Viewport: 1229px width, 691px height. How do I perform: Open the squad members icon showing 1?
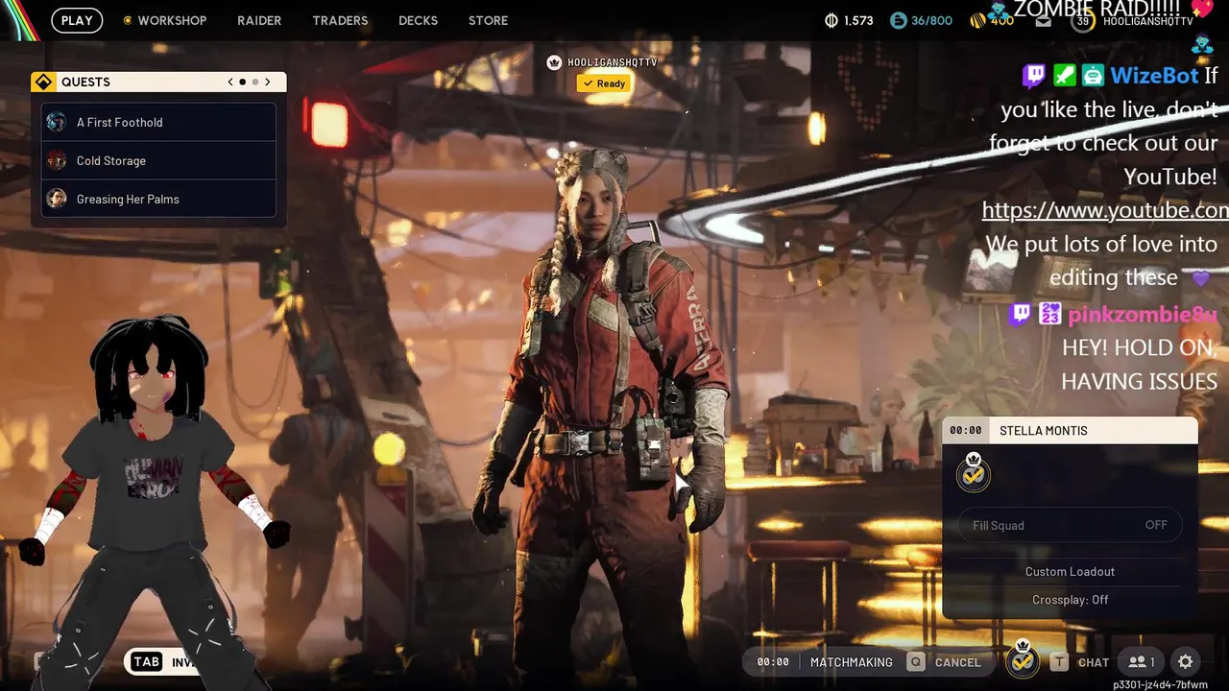click(1142, 662)
